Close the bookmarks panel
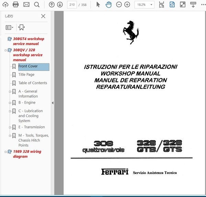 [43, 16]
